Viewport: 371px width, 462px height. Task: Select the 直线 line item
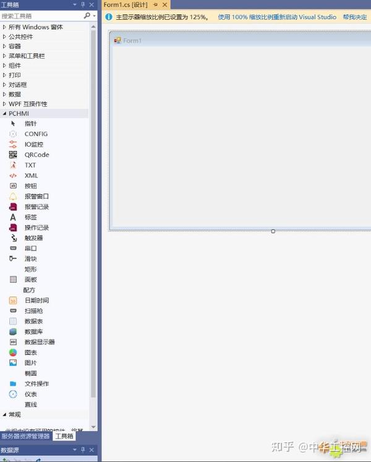point(31,404)
